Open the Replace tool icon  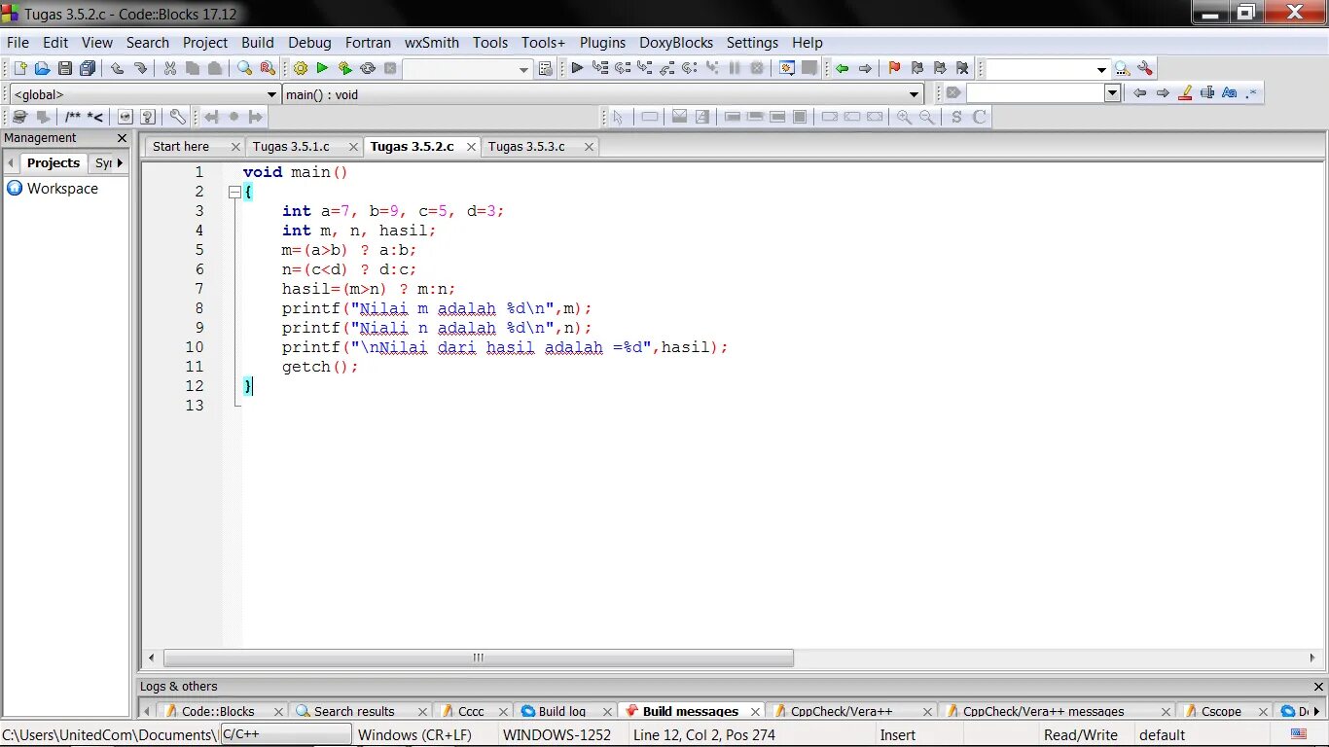tap(268, 68)
